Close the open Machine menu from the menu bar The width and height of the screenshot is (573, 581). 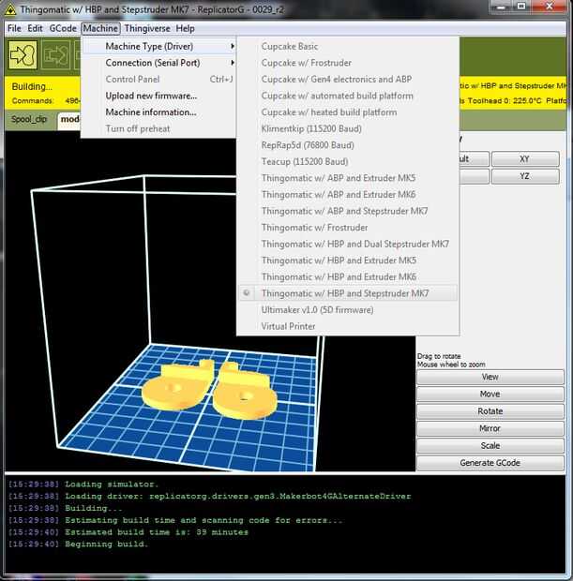100,28
